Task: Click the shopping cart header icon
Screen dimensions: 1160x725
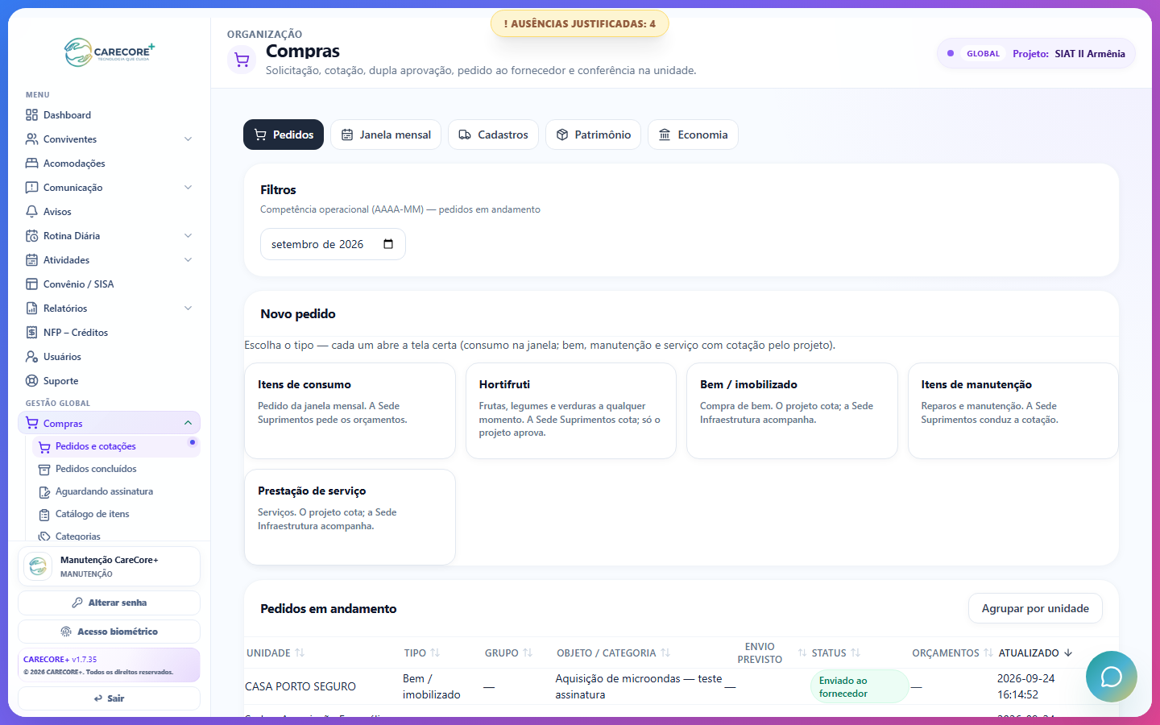Action: (242, 60)
